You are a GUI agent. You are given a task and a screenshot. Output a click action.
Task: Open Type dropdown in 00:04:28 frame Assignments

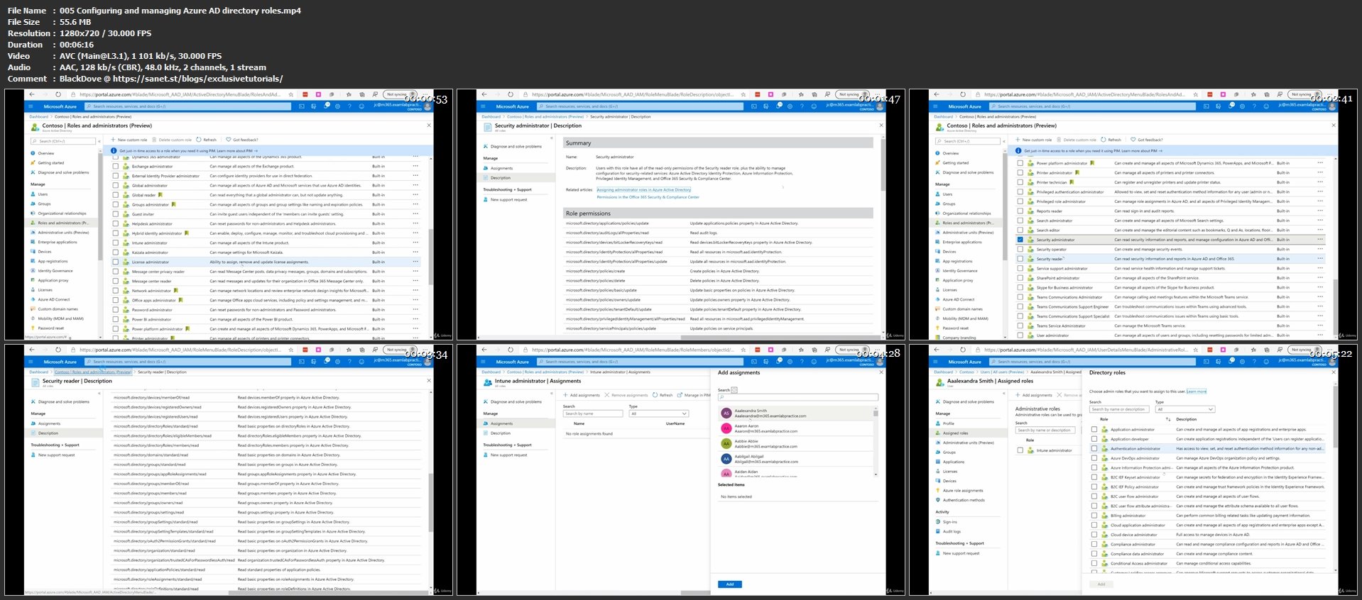tap(659, 413)
